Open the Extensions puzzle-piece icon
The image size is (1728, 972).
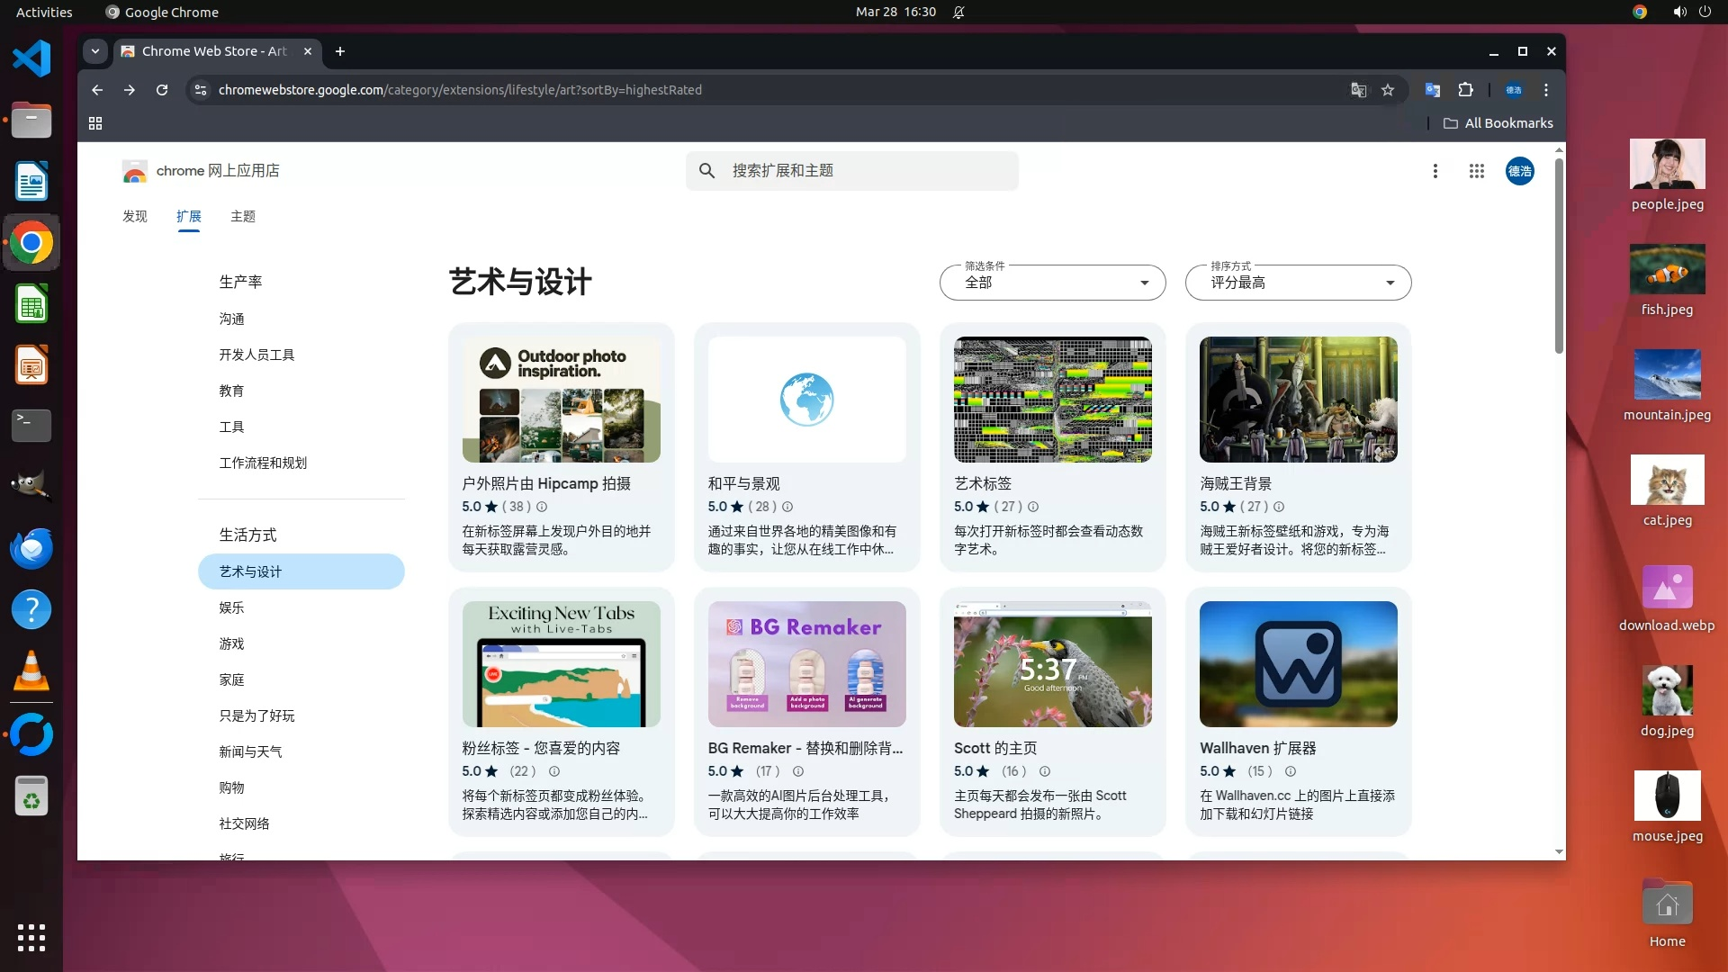[x=1465, y=90]
